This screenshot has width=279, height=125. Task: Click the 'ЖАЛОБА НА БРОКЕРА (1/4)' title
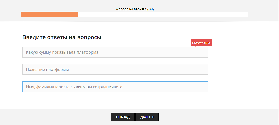coord(135,9)
